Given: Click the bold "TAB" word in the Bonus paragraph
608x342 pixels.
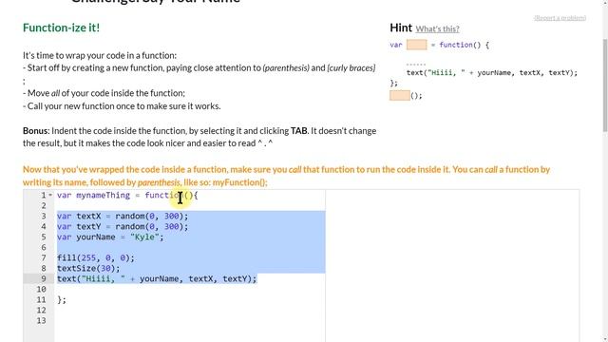Looking at the screenshot, I should coord(299,131).
